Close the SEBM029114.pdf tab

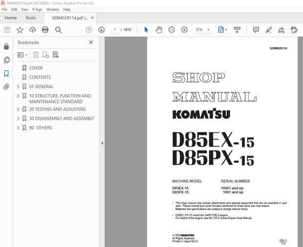click(92, 18)
